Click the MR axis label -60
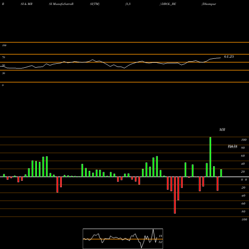Image resolution: width=249 pixels, height=249 pixels. [x=243, y=204]
